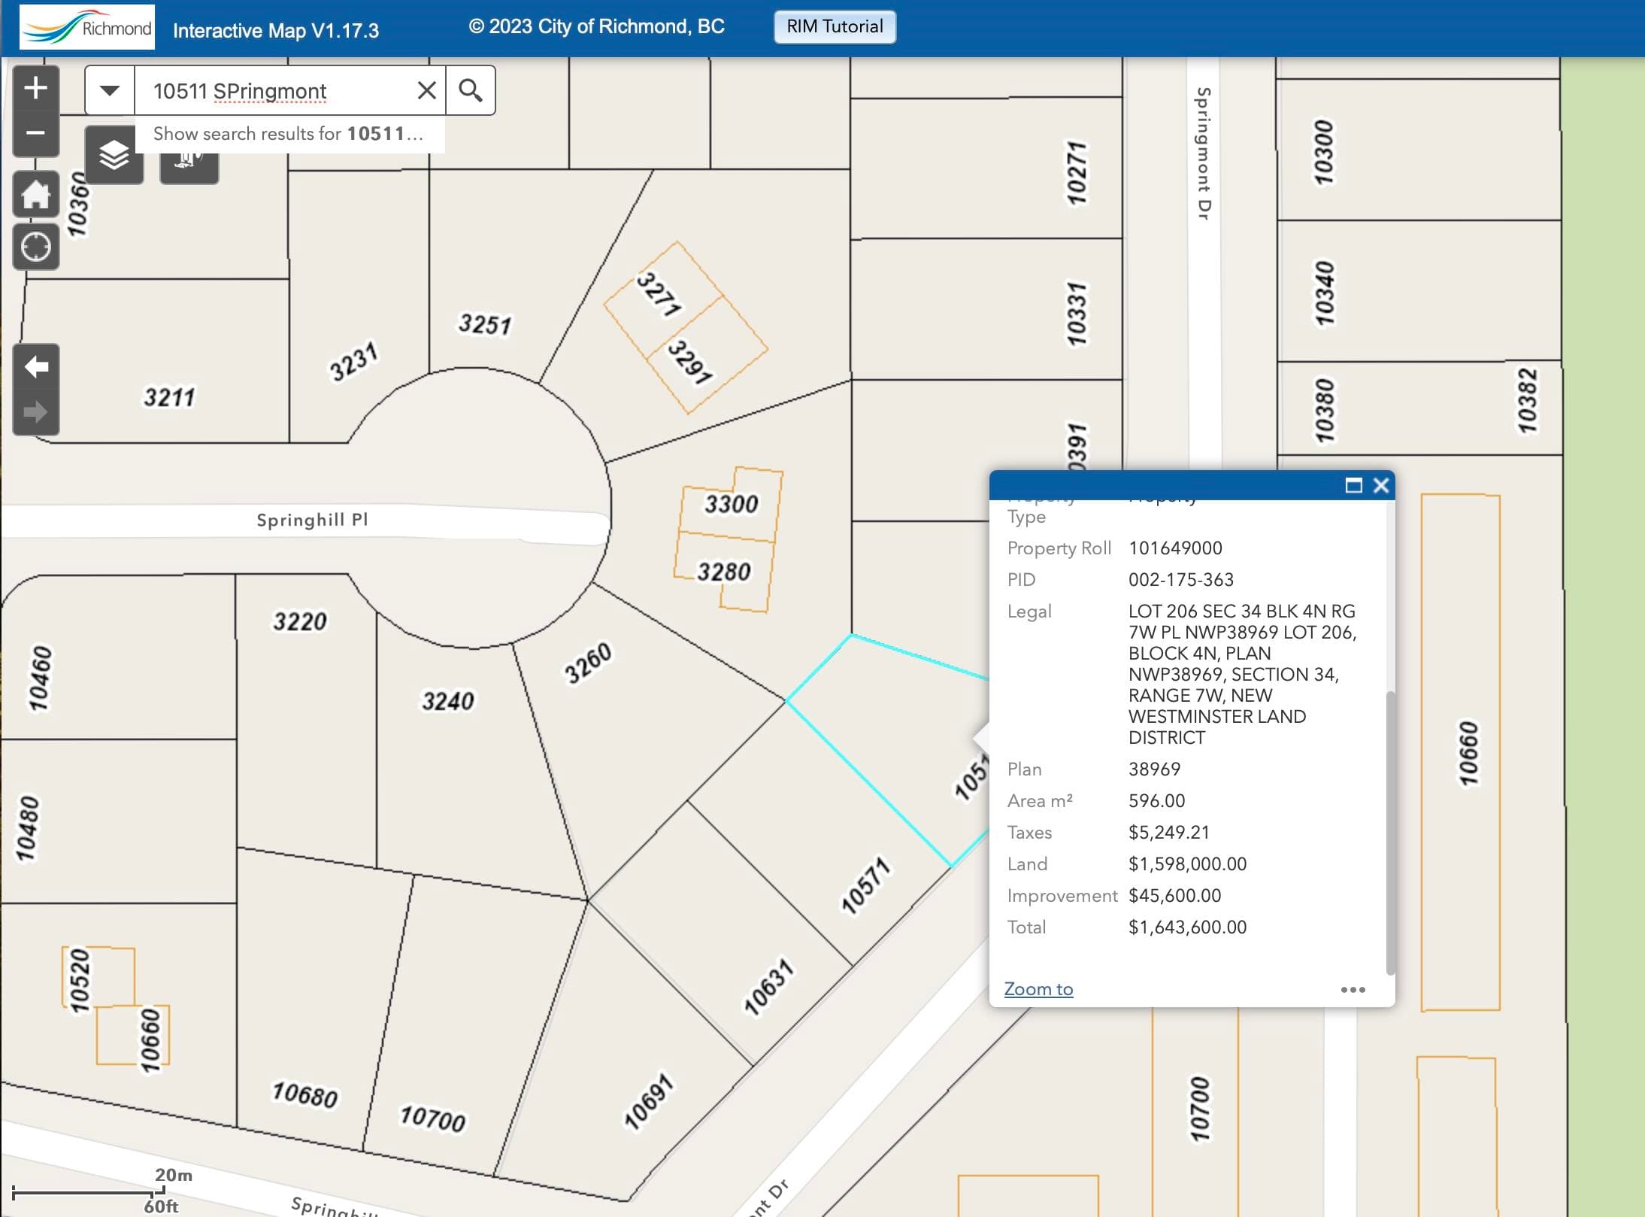Maximize the property info popup
The width and height of the screenshot is (1645, 1217).
coord(1353,485)
